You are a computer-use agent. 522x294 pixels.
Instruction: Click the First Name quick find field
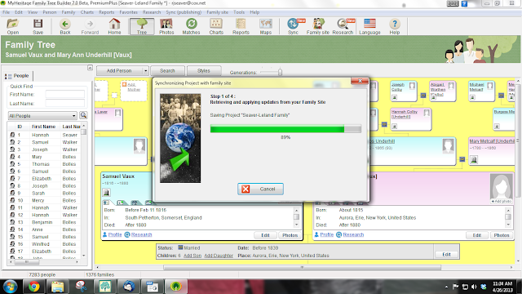point(65,95)
